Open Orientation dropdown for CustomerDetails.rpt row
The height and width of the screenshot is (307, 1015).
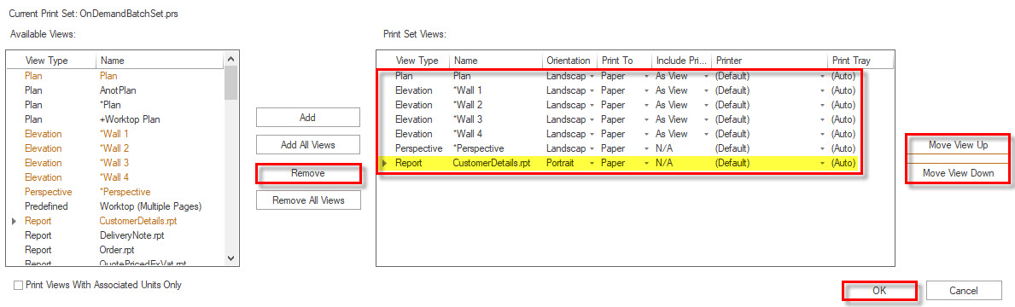point(592,164)
